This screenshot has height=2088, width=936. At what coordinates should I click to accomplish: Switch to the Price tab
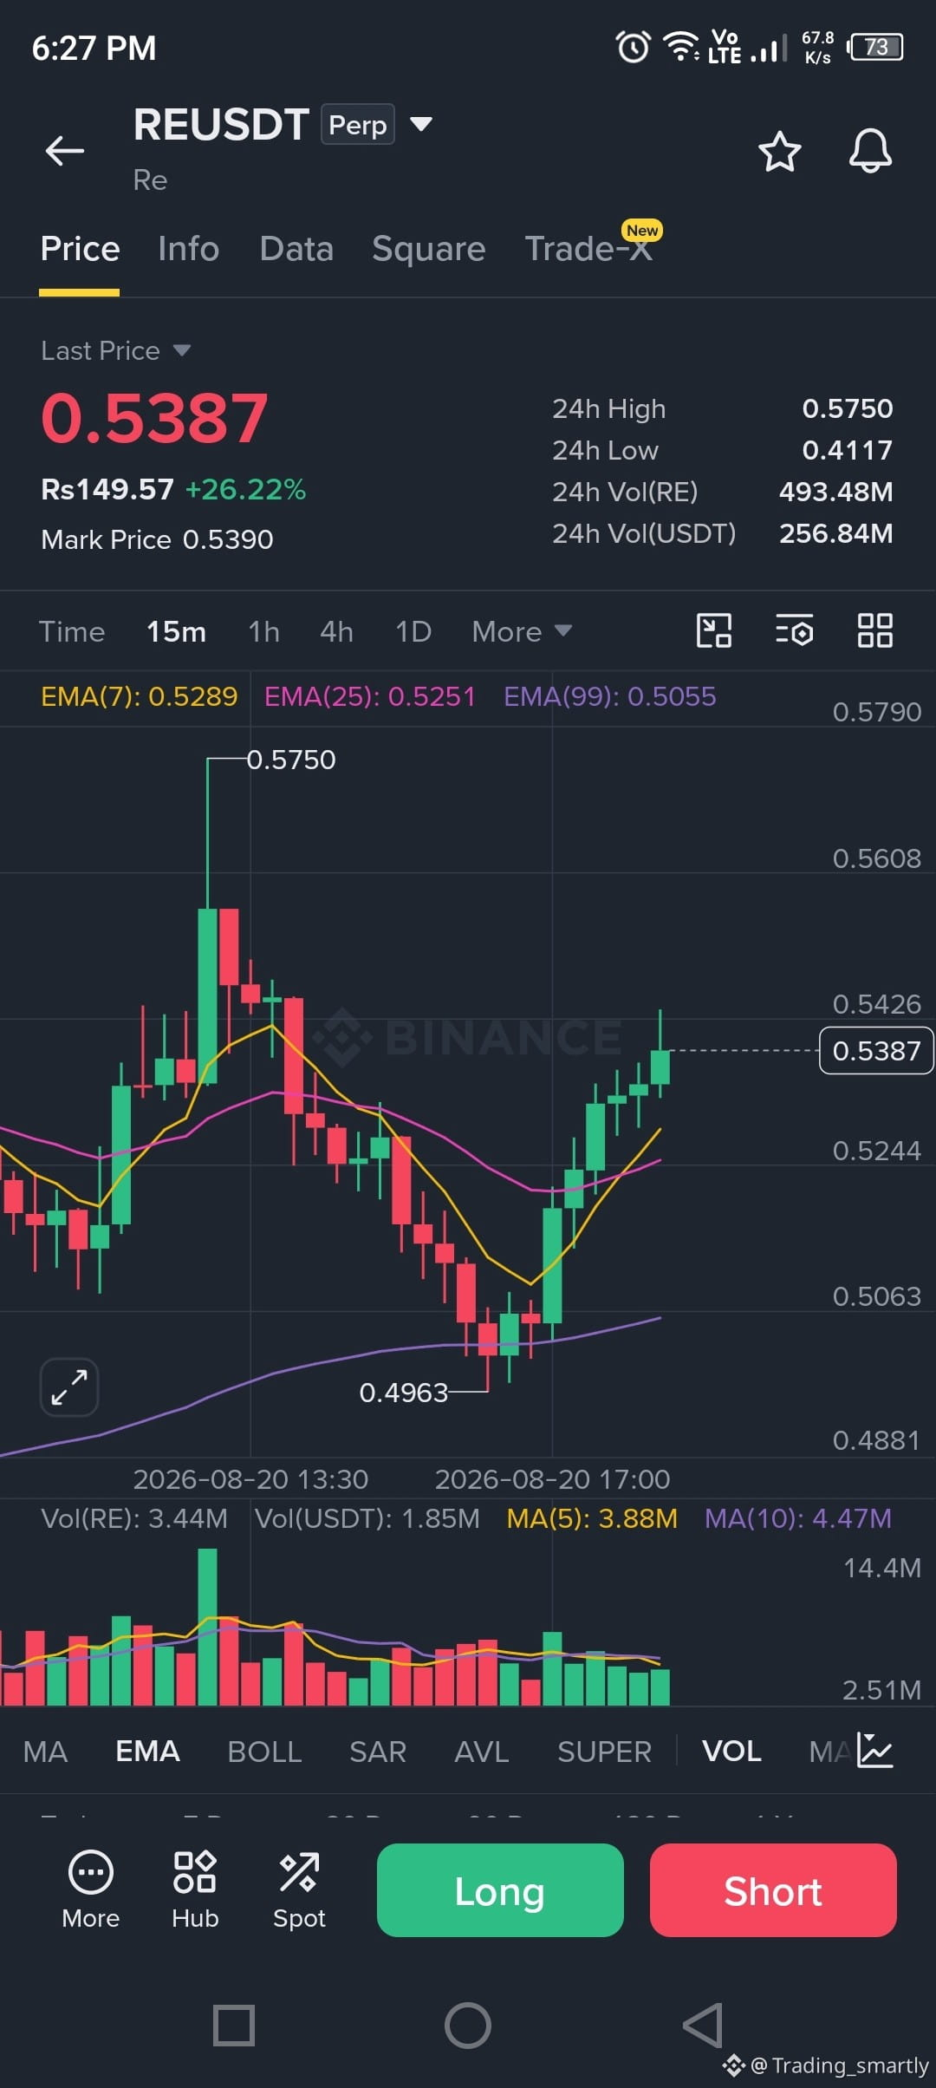tap(80, 249)
